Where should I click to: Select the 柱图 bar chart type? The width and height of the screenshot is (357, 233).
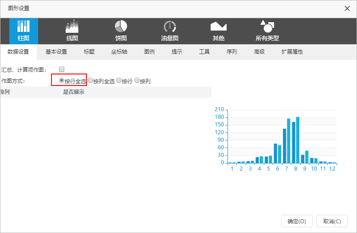tap(24, 31)
